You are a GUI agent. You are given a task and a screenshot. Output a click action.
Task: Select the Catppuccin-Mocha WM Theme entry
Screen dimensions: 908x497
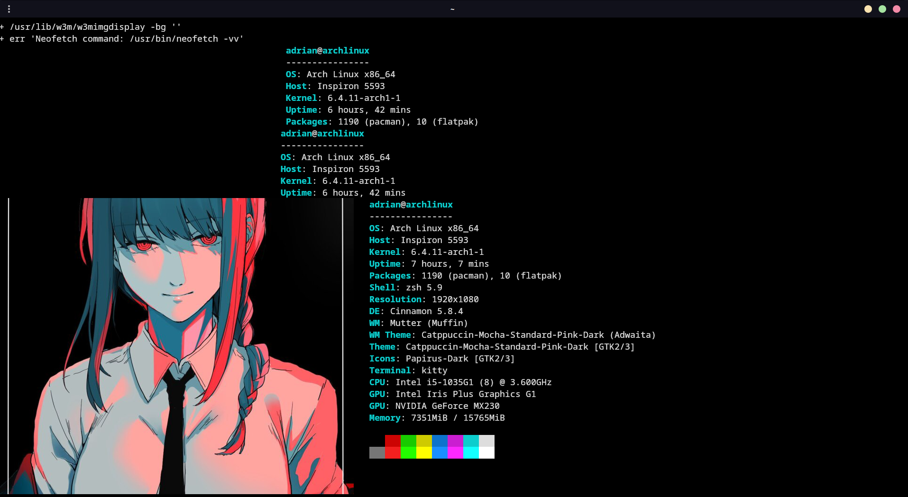[x=512, y=334]
